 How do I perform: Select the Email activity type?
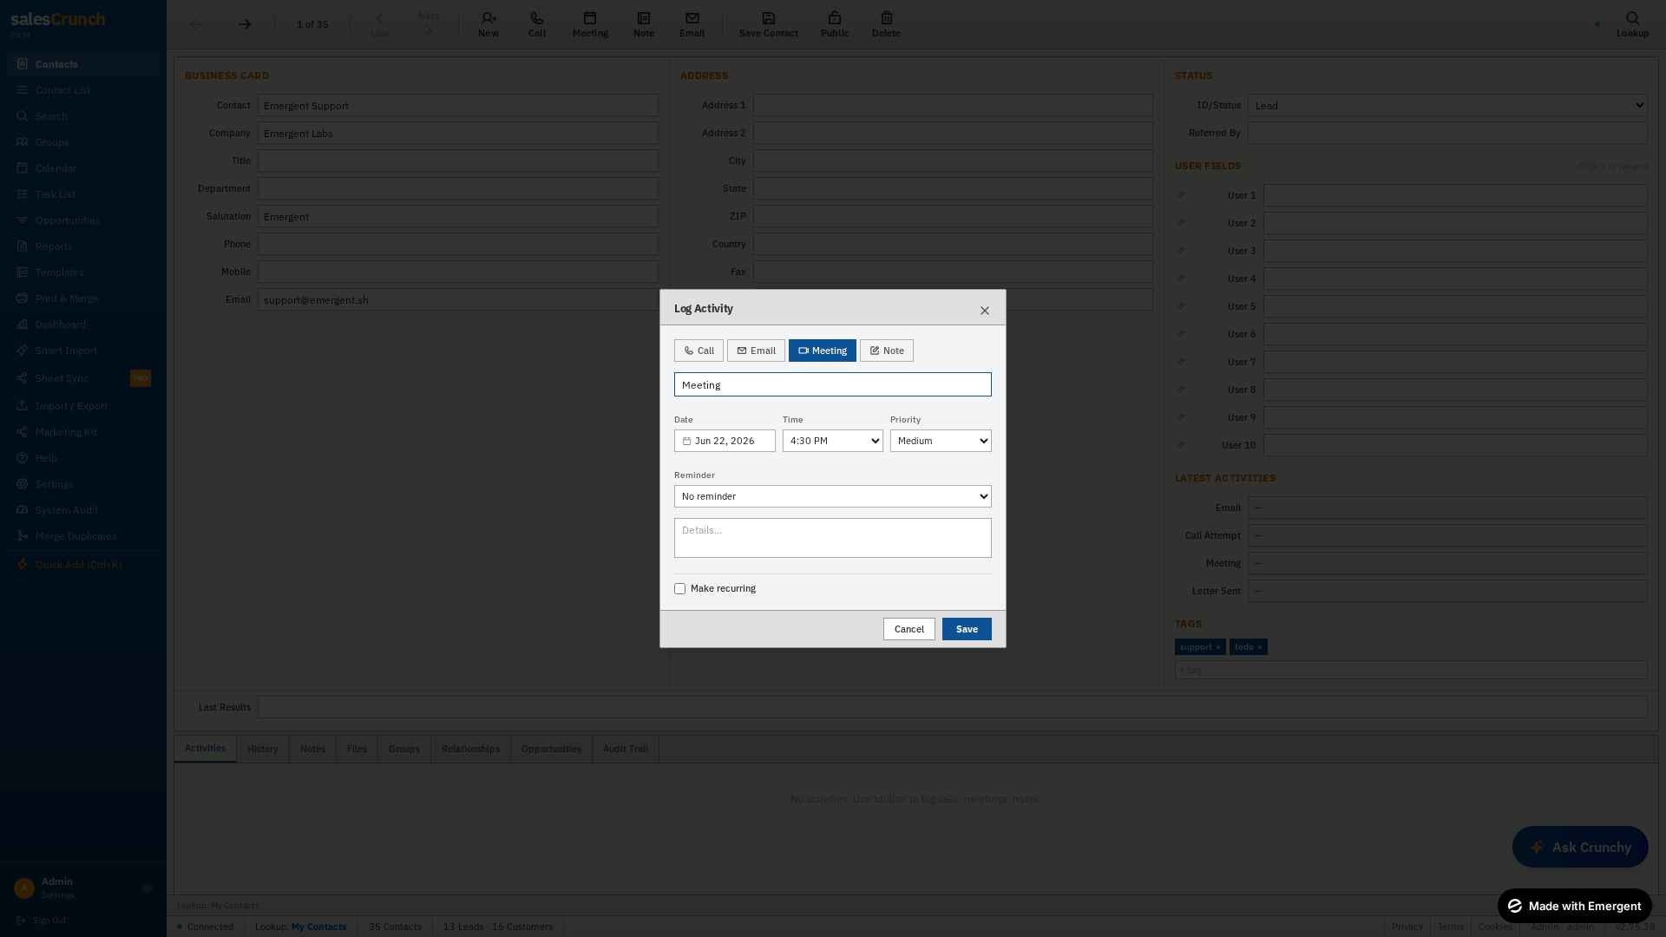(x=756, y=351)
